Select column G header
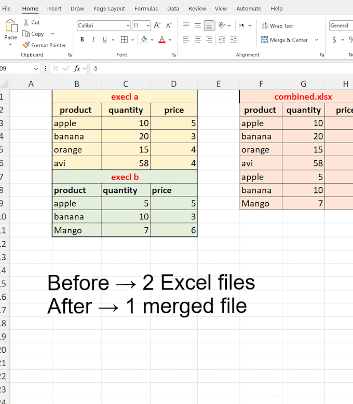The height and width of the screenshot is (404, 353). pos(303,84)
